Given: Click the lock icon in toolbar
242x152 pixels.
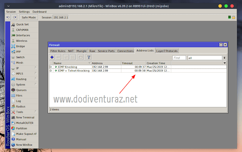Looking at the screenshot, I should tap(234, 17).
